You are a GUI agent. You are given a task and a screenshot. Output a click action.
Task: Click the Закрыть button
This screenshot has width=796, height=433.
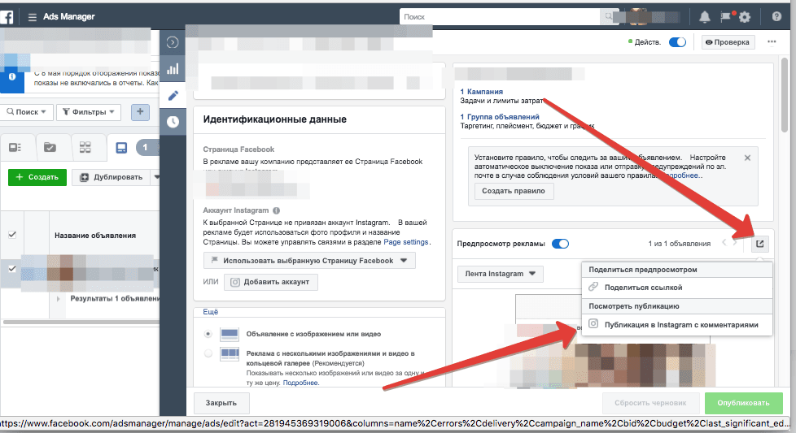(221, 403)
